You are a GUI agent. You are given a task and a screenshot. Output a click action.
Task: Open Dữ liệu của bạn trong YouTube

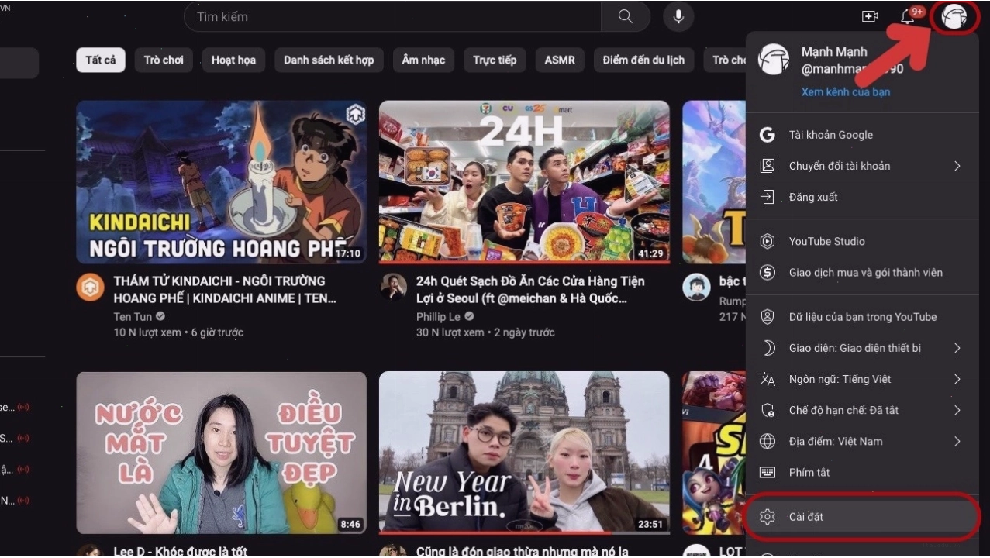(x=862, y=317)
